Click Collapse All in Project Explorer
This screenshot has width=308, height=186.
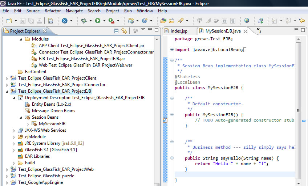116,31
